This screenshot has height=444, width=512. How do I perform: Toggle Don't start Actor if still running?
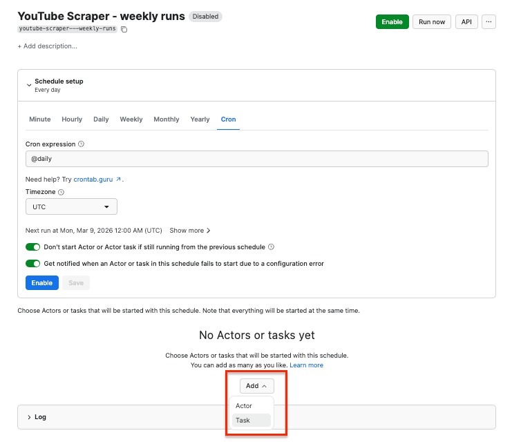coord(32,247)
